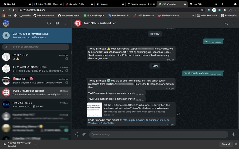Viewport: 239px width, 149px height.
Task: Expand Twilo chat row options chevron
Action: 66,95
